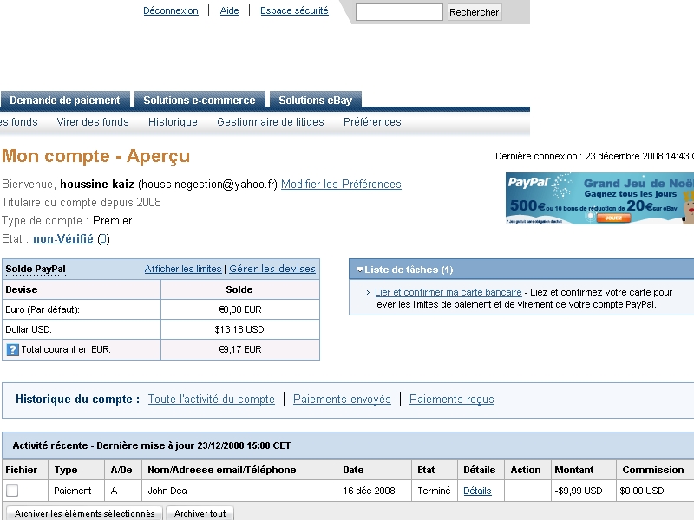Image resolution: width=694 pixels, height=520 pixels.
Task: Open Lier et confirmer ma carte bancaire
Action: (448, 292)
